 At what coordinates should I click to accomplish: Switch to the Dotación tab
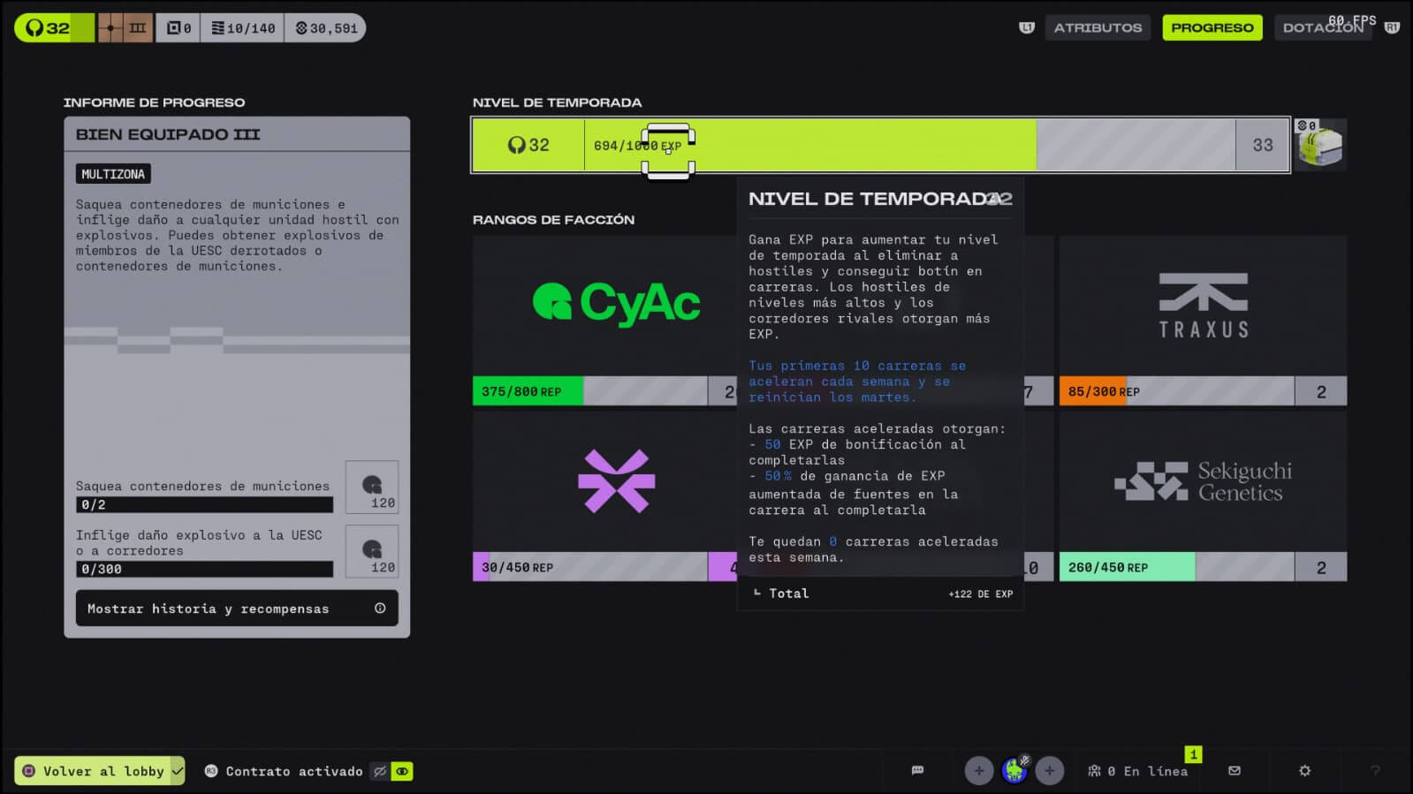[x=1322, y=27]
